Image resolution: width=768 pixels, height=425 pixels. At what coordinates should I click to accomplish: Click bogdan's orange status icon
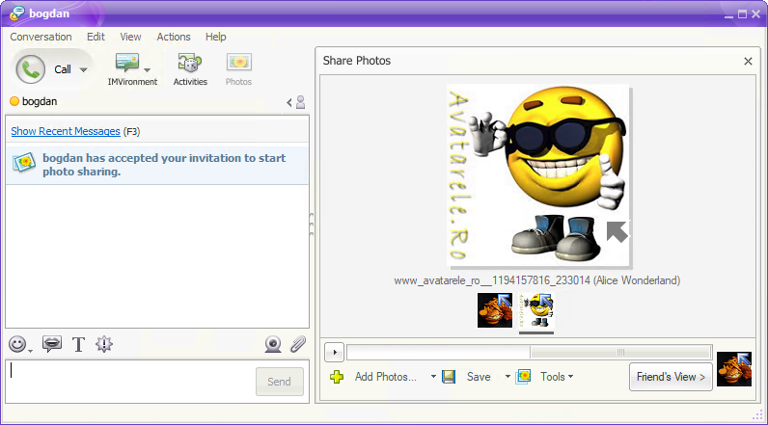14,101
